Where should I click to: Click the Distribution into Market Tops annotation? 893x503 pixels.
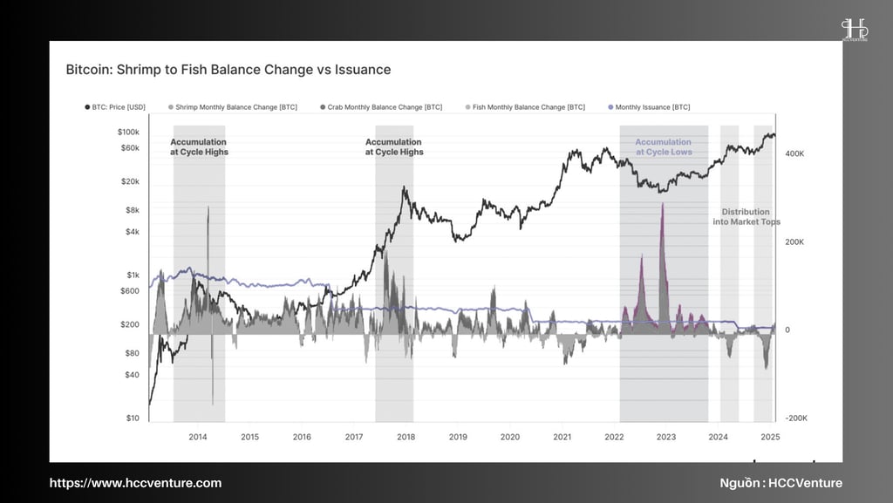[746, 217]
